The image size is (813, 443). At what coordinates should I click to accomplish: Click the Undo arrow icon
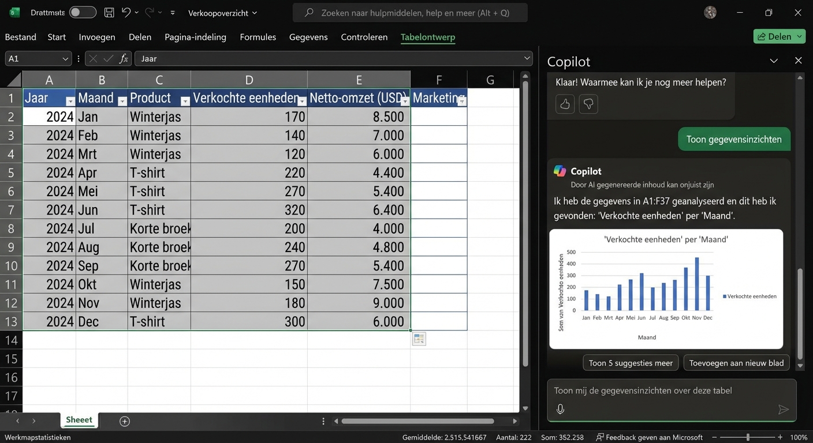[x=126, y=12]
